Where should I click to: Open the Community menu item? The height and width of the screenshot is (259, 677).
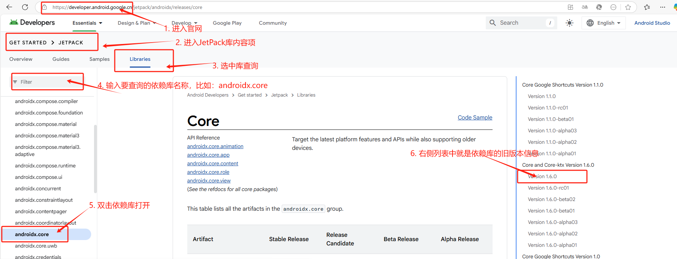[x=273, y=23]
